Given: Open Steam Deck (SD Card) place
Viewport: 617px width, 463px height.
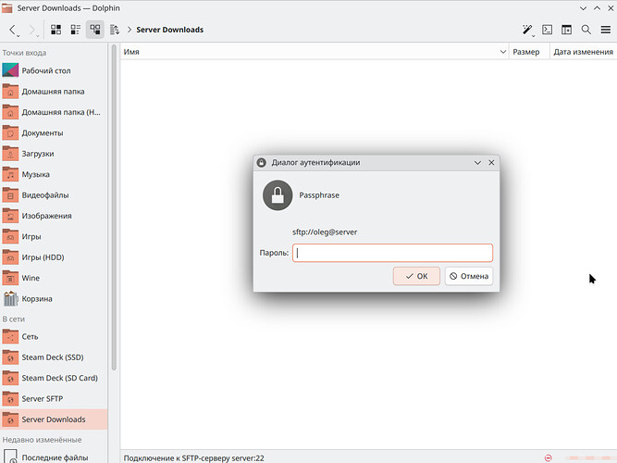Looking at the screenshot, I should [54, 378].
